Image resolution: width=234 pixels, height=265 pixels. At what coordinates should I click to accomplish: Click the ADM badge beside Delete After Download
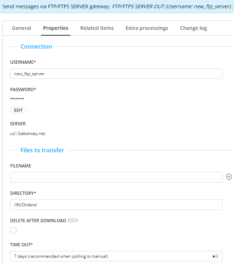pos(73,220)
